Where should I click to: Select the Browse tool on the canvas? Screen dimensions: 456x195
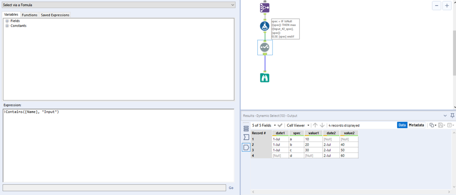point(265,78)
